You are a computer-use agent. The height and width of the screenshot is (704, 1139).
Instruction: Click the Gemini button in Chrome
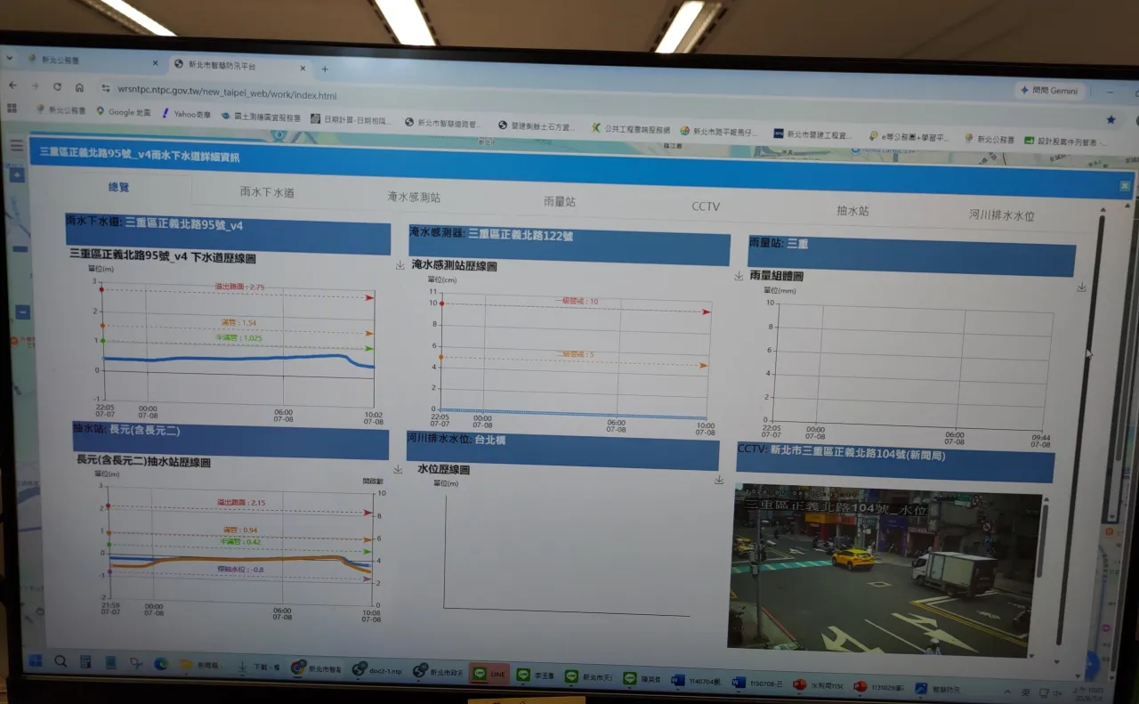pyautogui.click(x=1048, y=91)
